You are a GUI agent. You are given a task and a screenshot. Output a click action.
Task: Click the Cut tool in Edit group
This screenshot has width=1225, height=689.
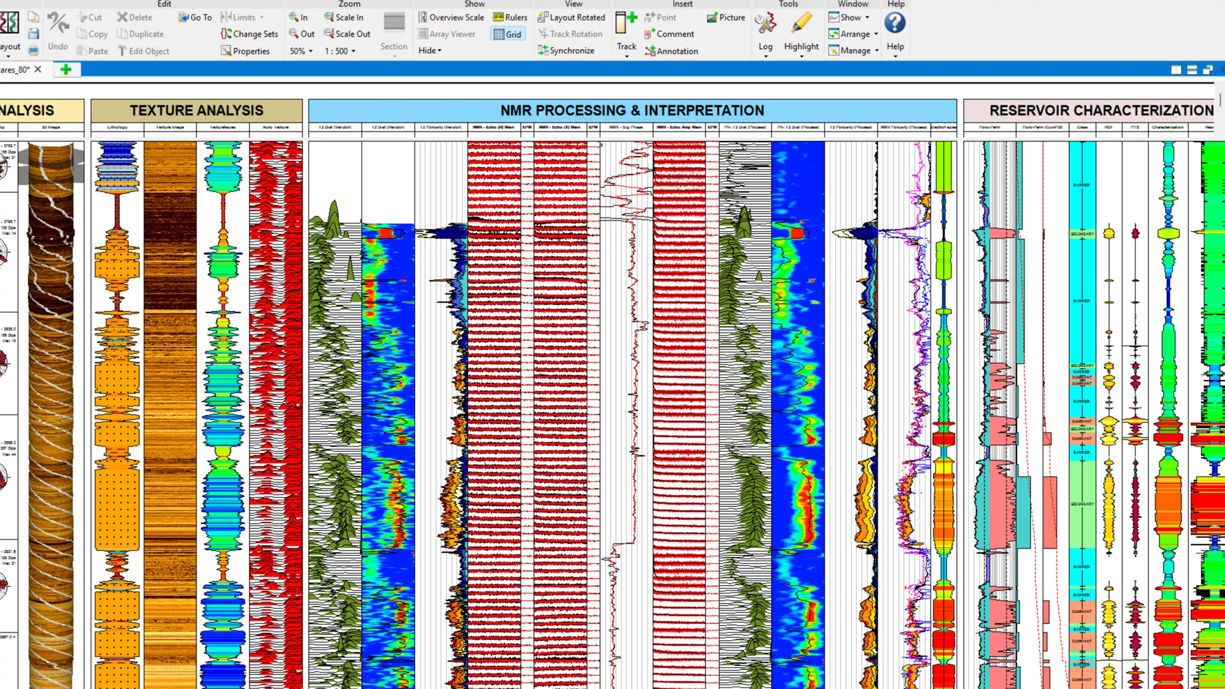point(89,17)
